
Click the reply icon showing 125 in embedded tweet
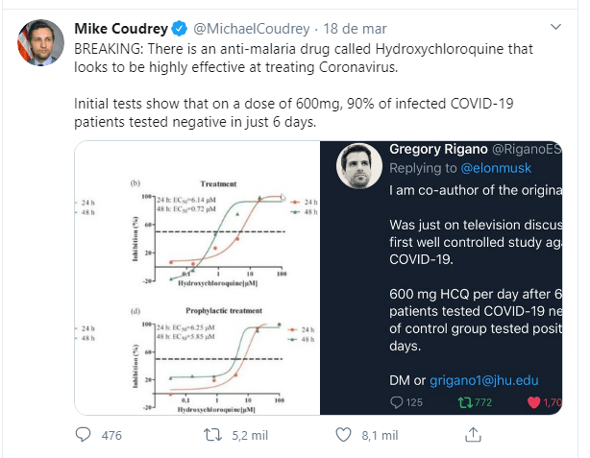tap(397, 402)
